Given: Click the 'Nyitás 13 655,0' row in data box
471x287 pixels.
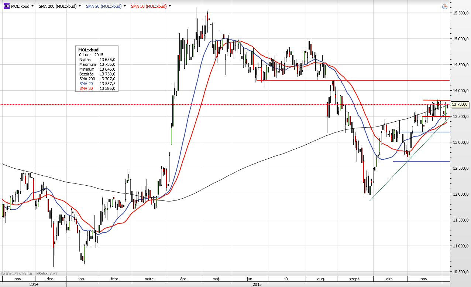Looking at the screenshot, I should pyautogui.click(x=97, y=60).
